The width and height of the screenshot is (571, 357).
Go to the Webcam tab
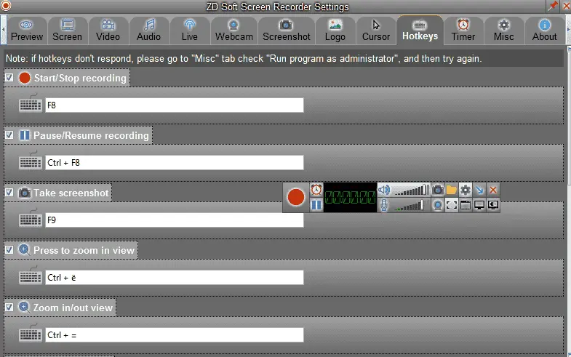pos(233,31)
